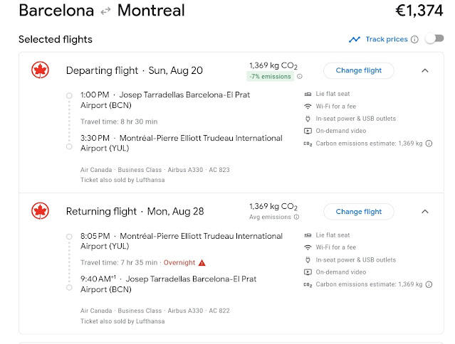The image size is (455, 344).
Task: Click the -7% emissions info icon
Action: click(300, 77)
